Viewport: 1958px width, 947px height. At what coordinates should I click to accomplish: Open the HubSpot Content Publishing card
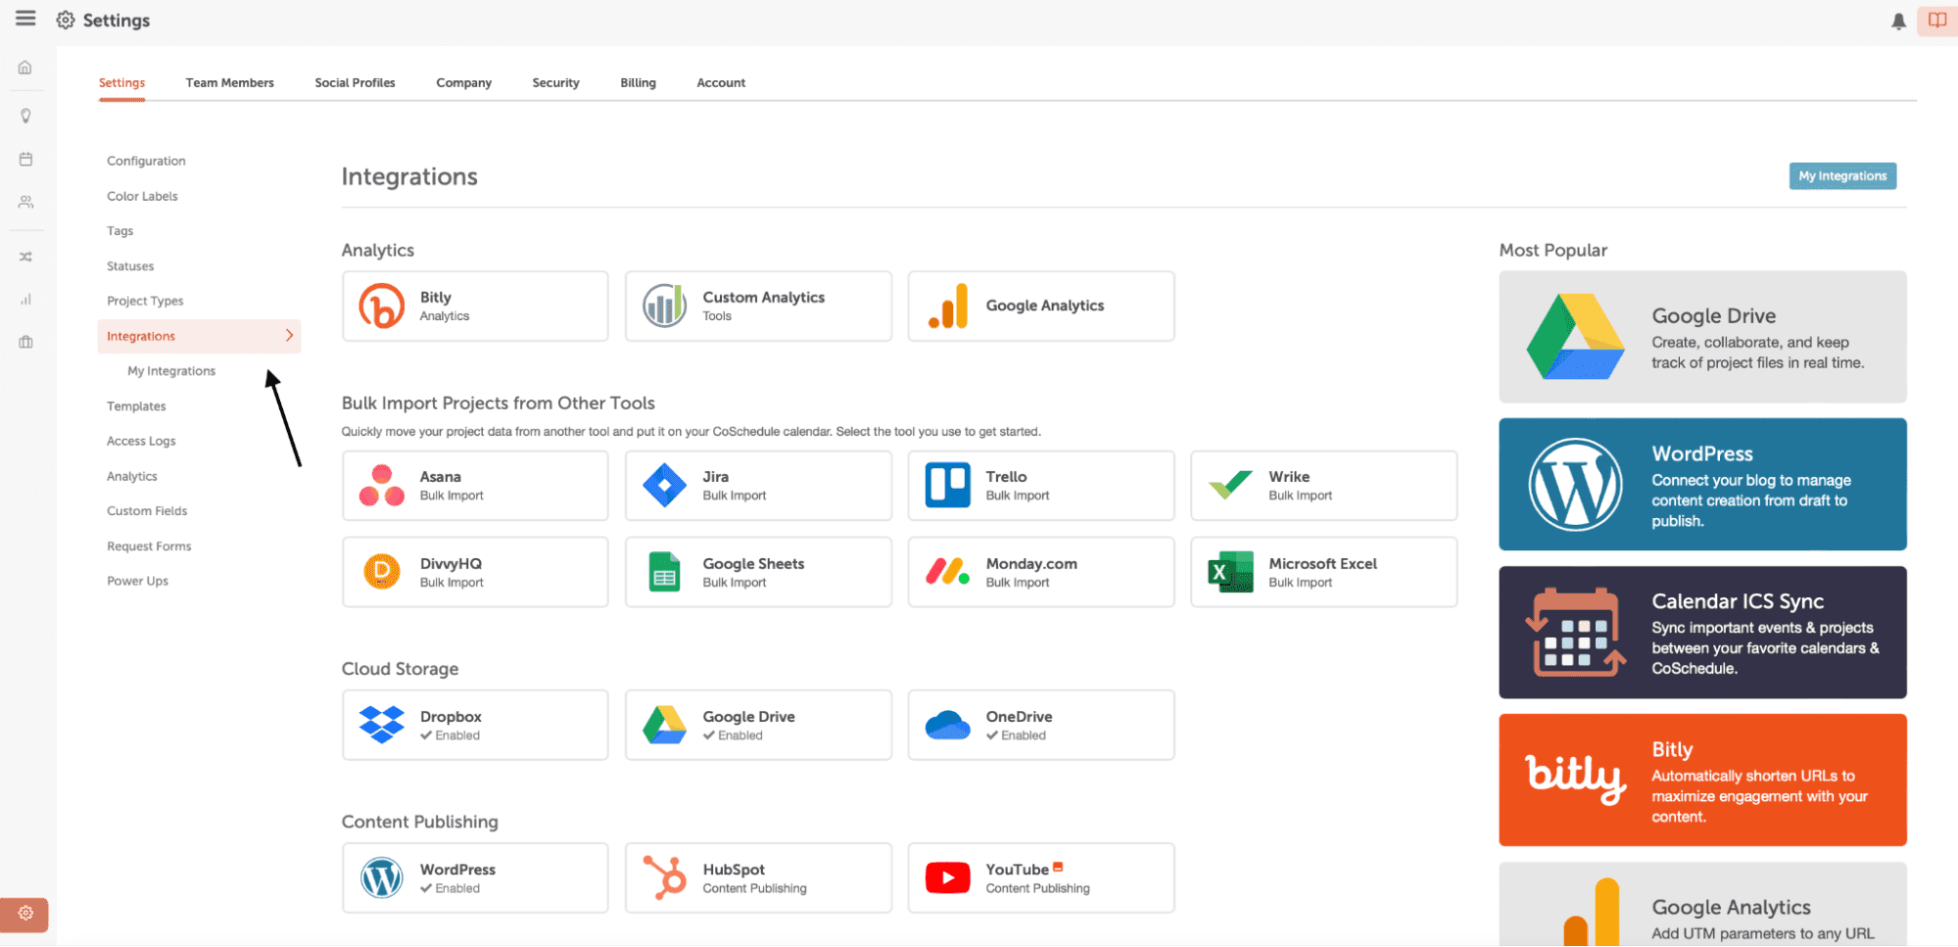758,877
